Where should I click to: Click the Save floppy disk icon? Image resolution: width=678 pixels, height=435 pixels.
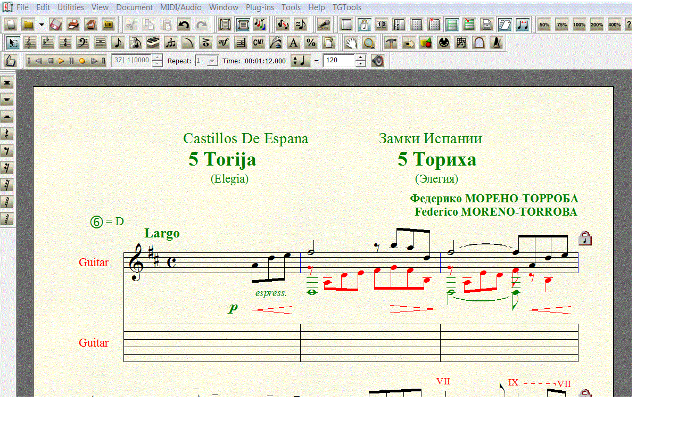point(56,24)
